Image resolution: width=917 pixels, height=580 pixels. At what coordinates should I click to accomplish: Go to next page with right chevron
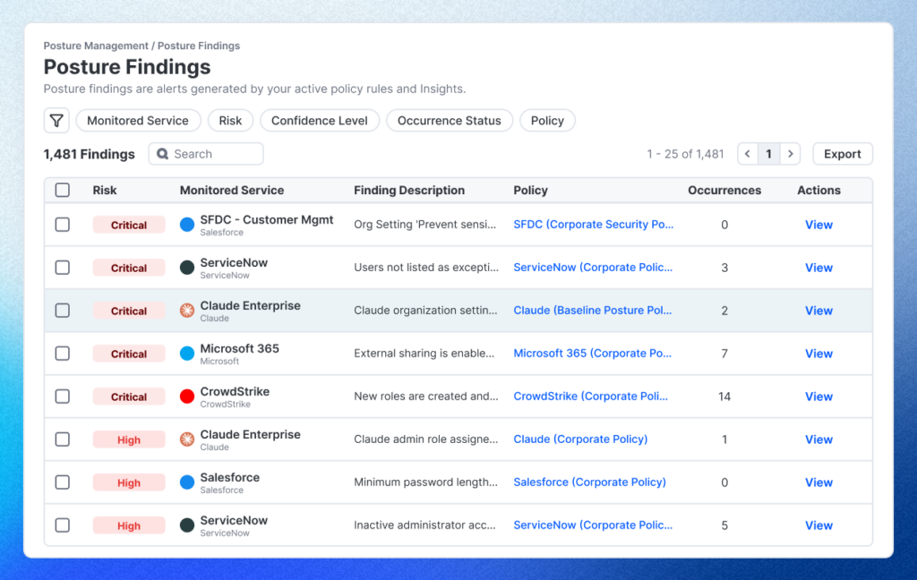[x=790, y=154]
